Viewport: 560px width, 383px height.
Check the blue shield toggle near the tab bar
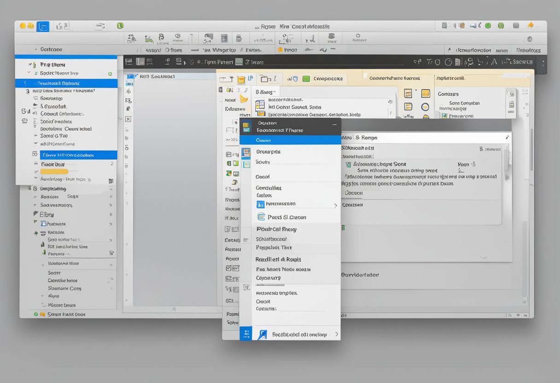(295, 79)
